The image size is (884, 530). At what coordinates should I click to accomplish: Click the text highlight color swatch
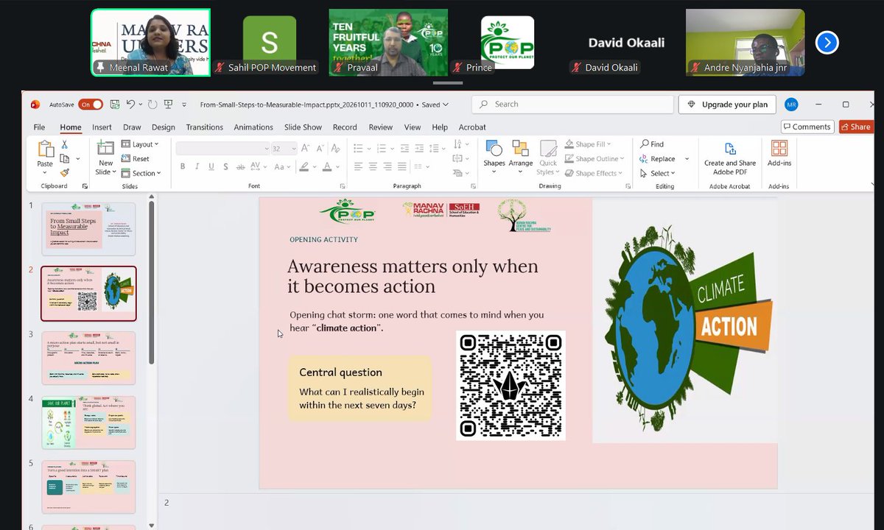[306, 166]
